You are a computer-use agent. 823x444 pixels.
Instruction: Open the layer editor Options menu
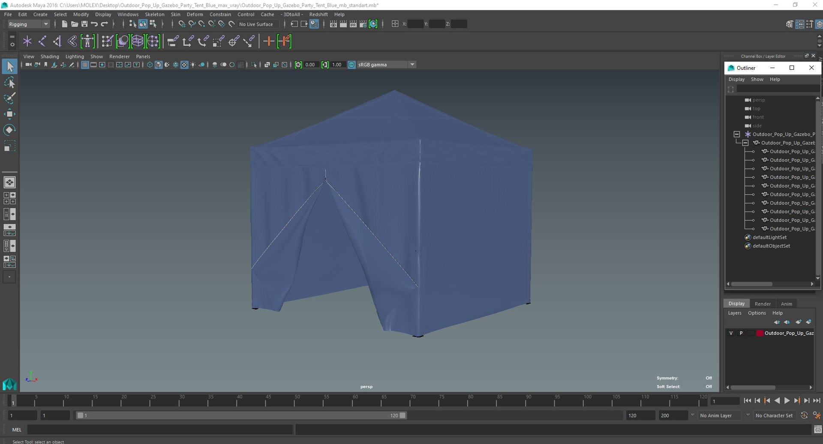point(757,313)
